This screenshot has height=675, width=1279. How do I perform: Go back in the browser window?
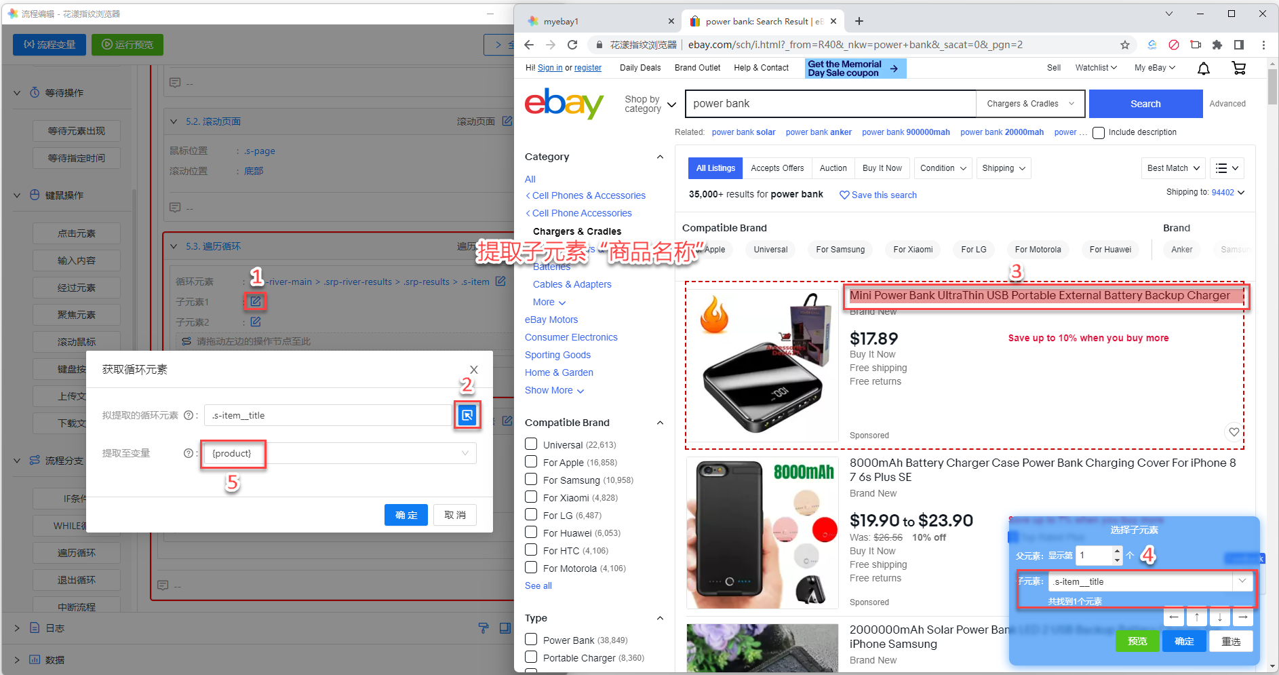529,45
